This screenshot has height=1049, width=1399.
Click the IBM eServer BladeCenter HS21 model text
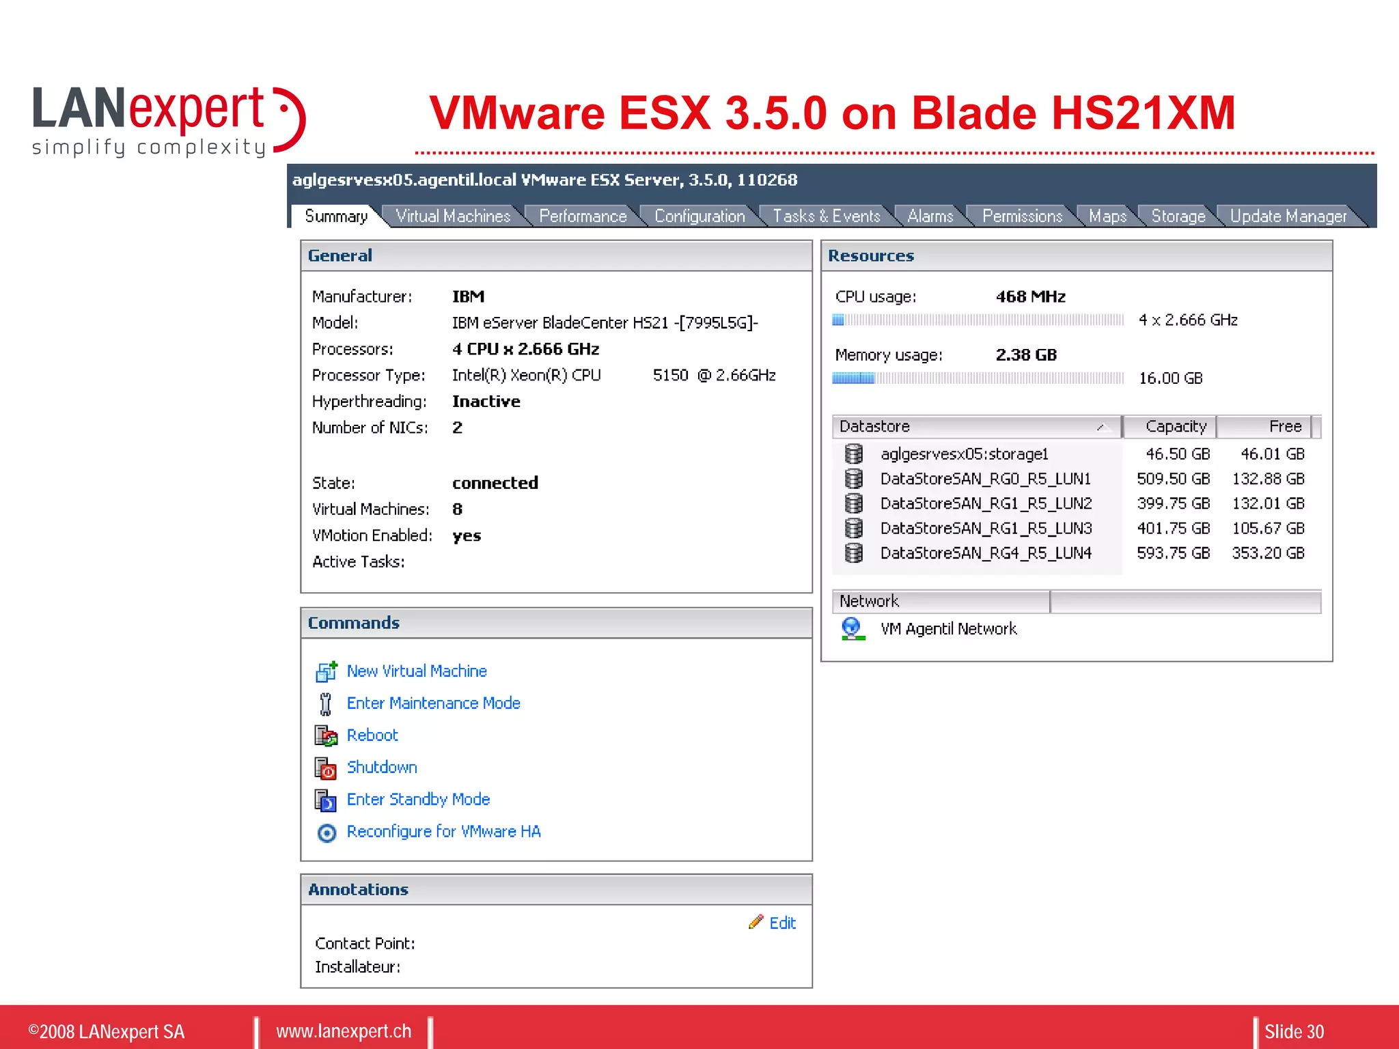(605, 323)
